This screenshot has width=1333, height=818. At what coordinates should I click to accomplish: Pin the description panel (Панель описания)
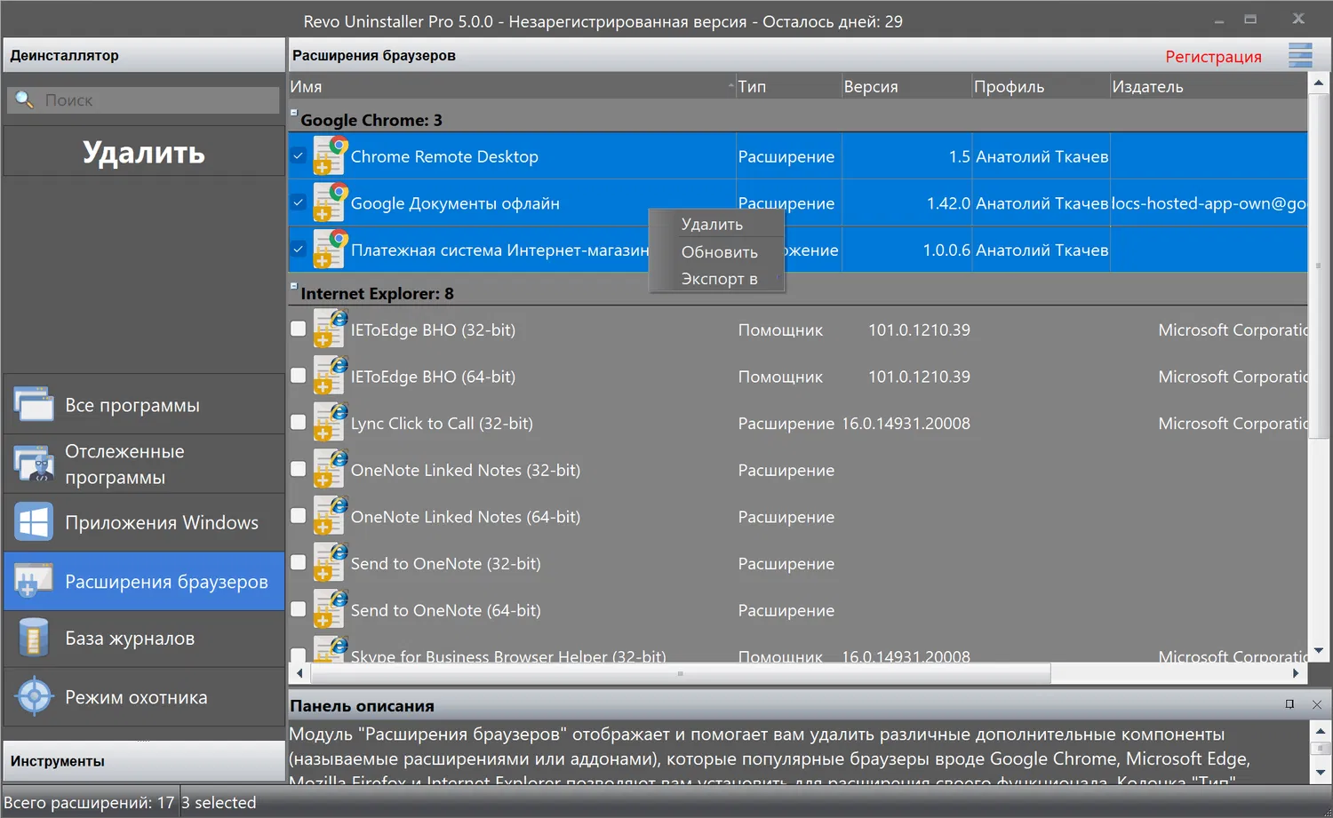coord(1289,704)
